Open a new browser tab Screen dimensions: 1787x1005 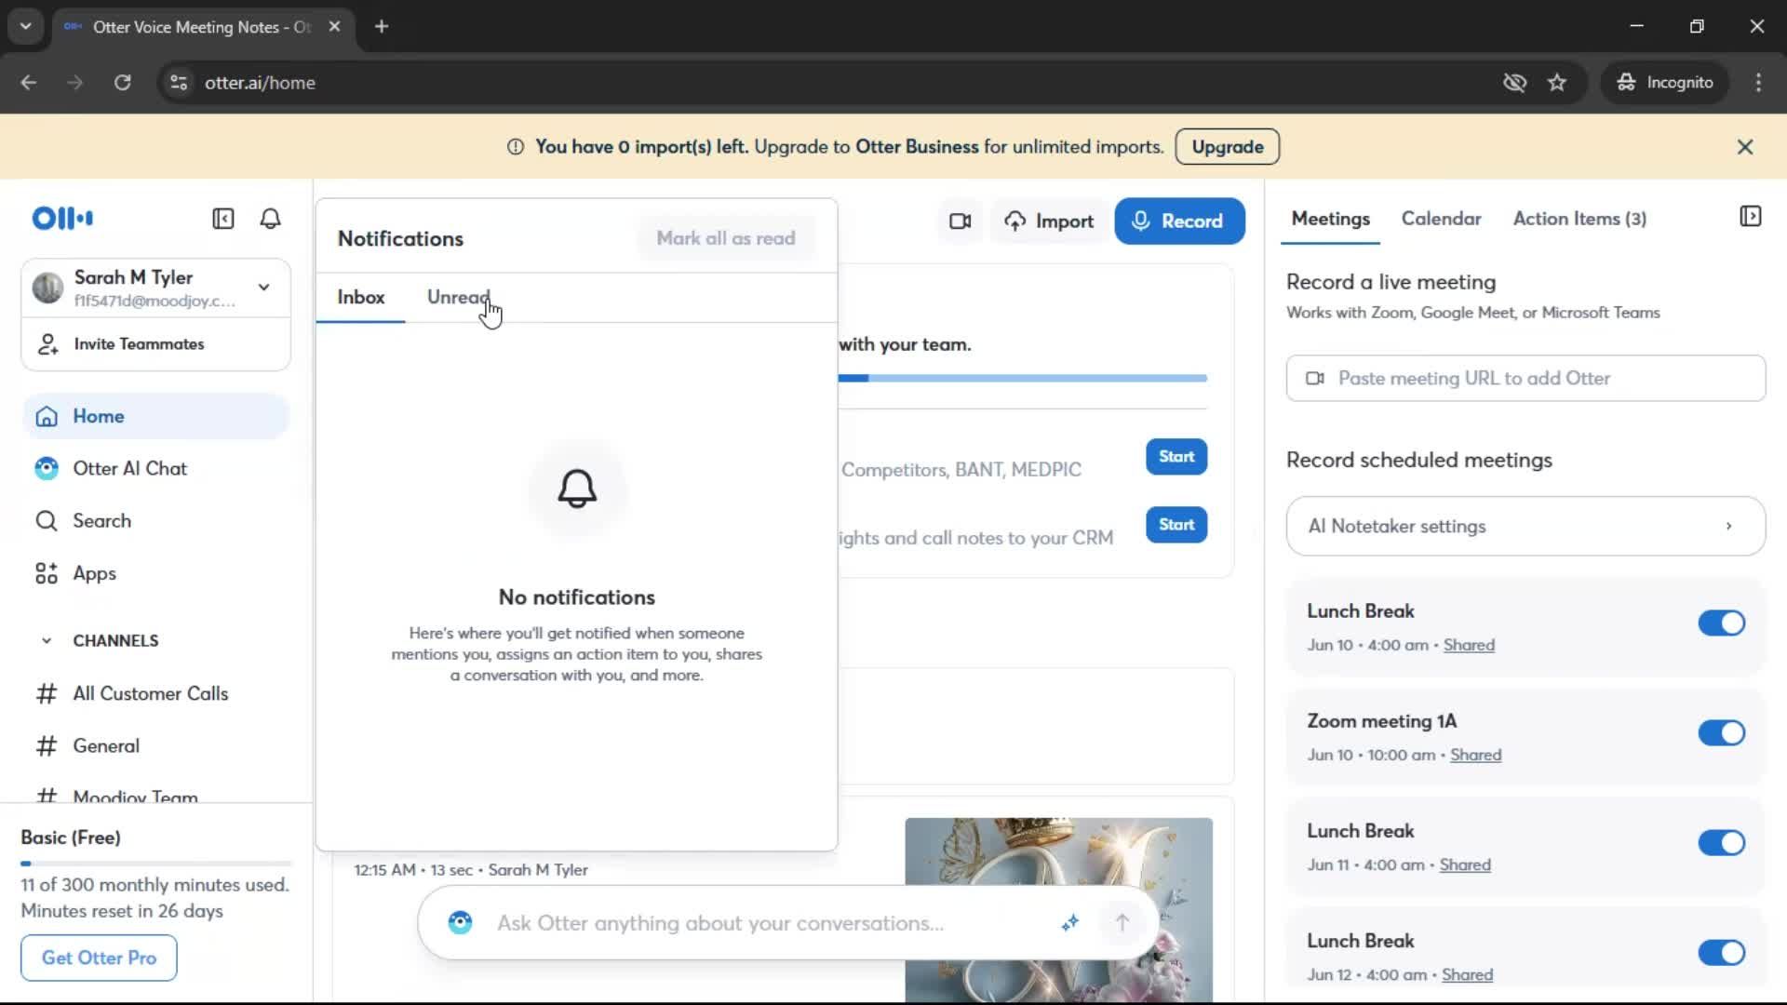[x=382, y=26]
